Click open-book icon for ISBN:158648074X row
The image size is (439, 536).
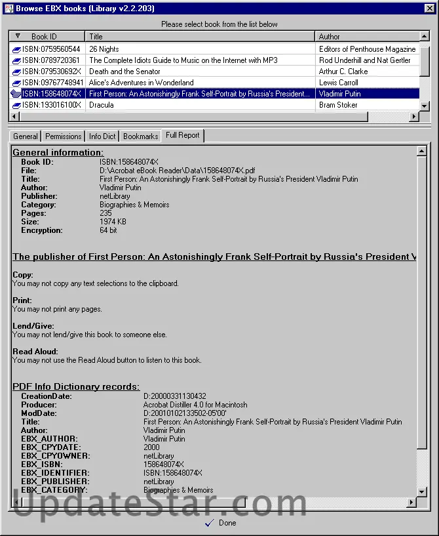[x=16, y=94]
